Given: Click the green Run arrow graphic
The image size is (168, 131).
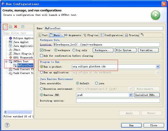Looking at the screenshot, I should tap(156, 15).
